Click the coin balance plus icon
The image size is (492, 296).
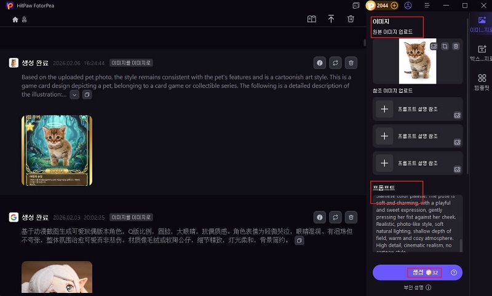point(394,6)
